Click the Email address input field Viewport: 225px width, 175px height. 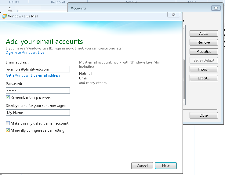coord(38,69)
